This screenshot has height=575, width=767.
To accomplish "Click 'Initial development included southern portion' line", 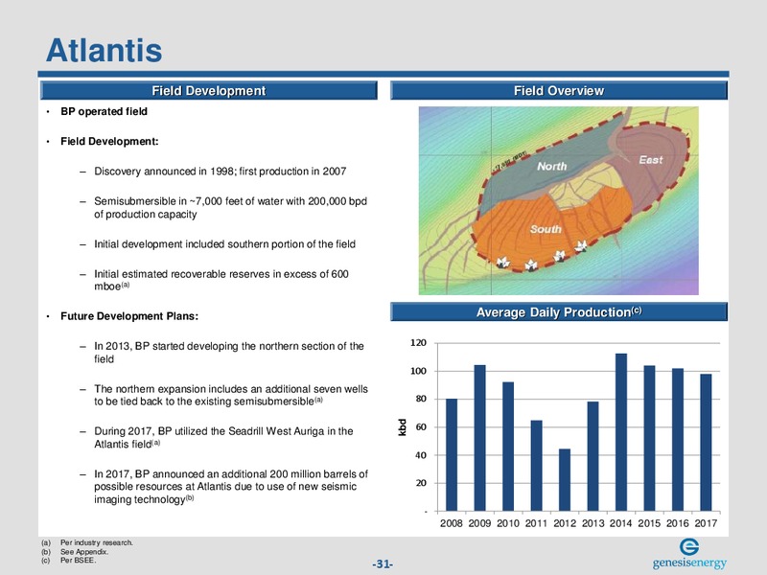I will click(x=224, y=244).
